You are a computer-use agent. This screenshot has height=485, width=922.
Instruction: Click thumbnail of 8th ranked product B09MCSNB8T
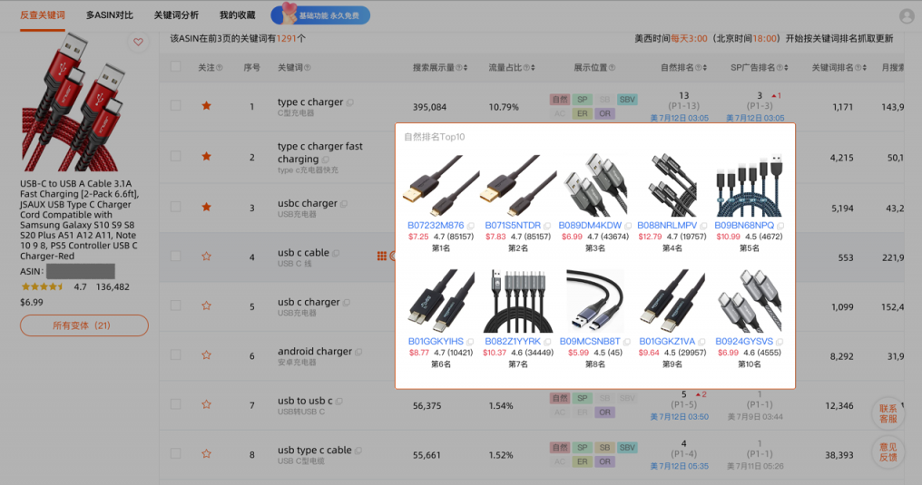(x=594, y=301)
